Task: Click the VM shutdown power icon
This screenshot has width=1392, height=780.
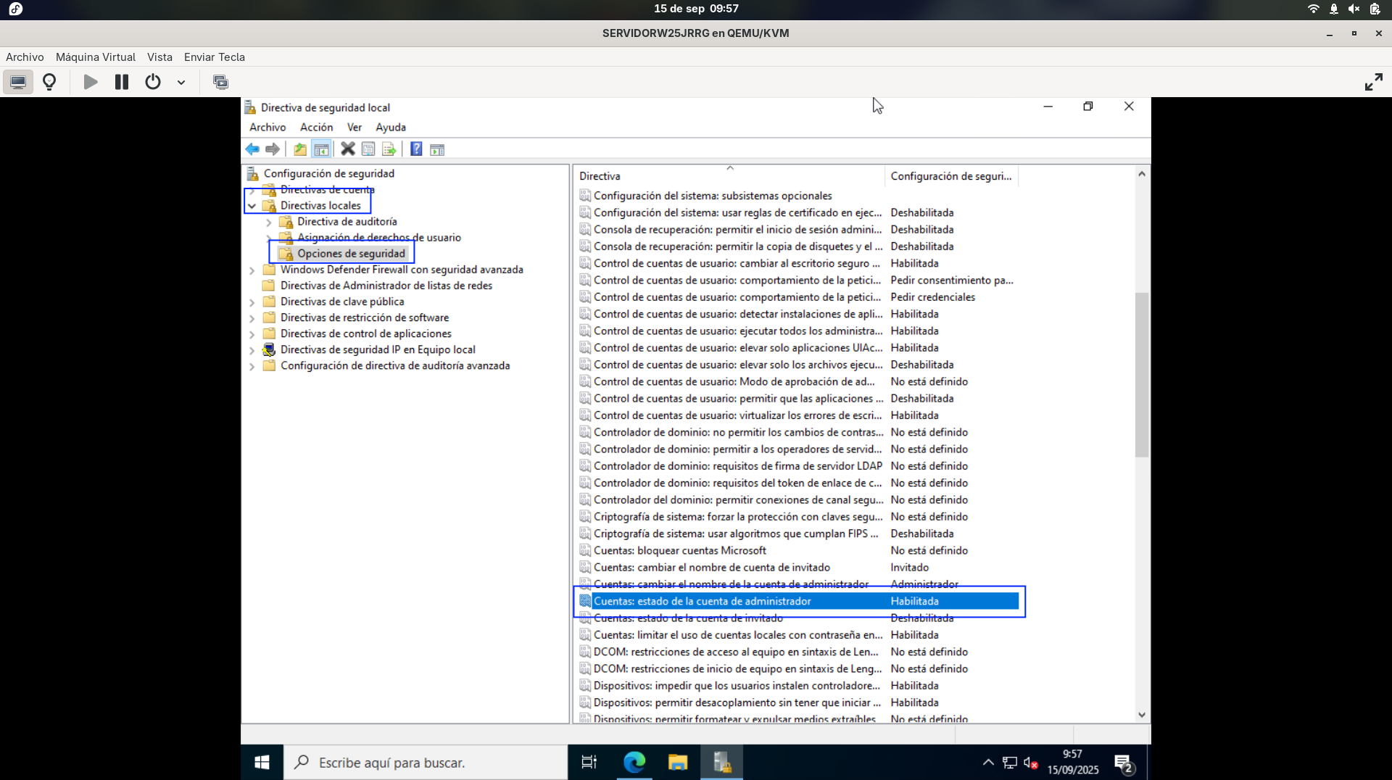Action: coord(153,82)
